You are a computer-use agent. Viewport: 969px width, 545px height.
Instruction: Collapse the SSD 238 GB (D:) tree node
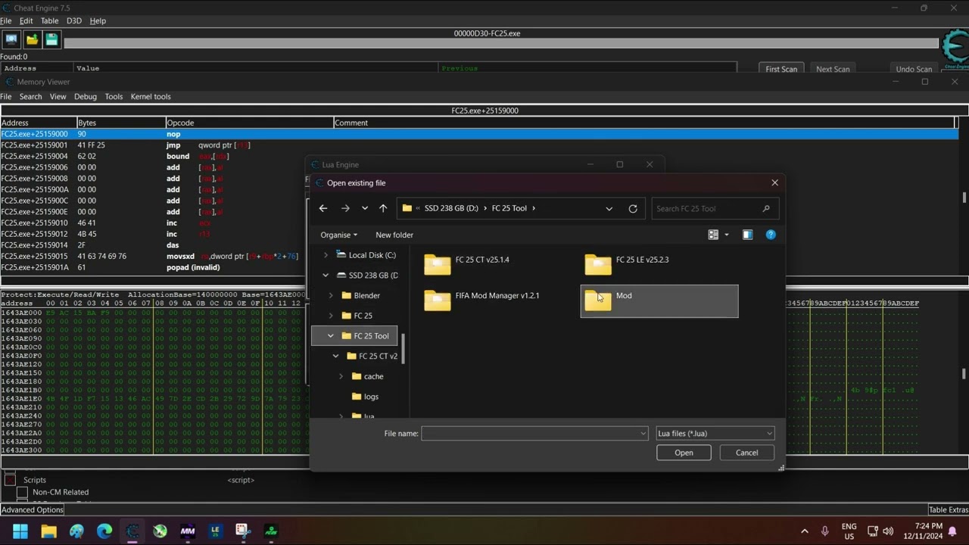326,276
